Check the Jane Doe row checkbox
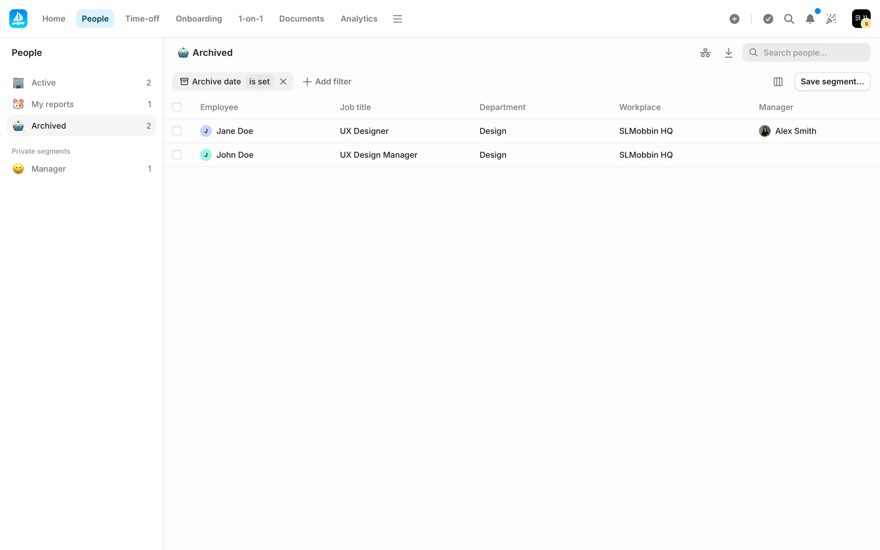Viewport: 880px width, 550px height. (177, 131)
